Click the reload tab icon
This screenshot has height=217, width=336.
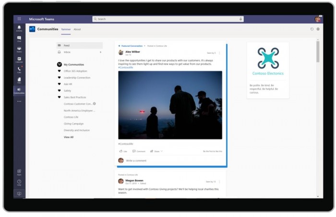[312, 29]
